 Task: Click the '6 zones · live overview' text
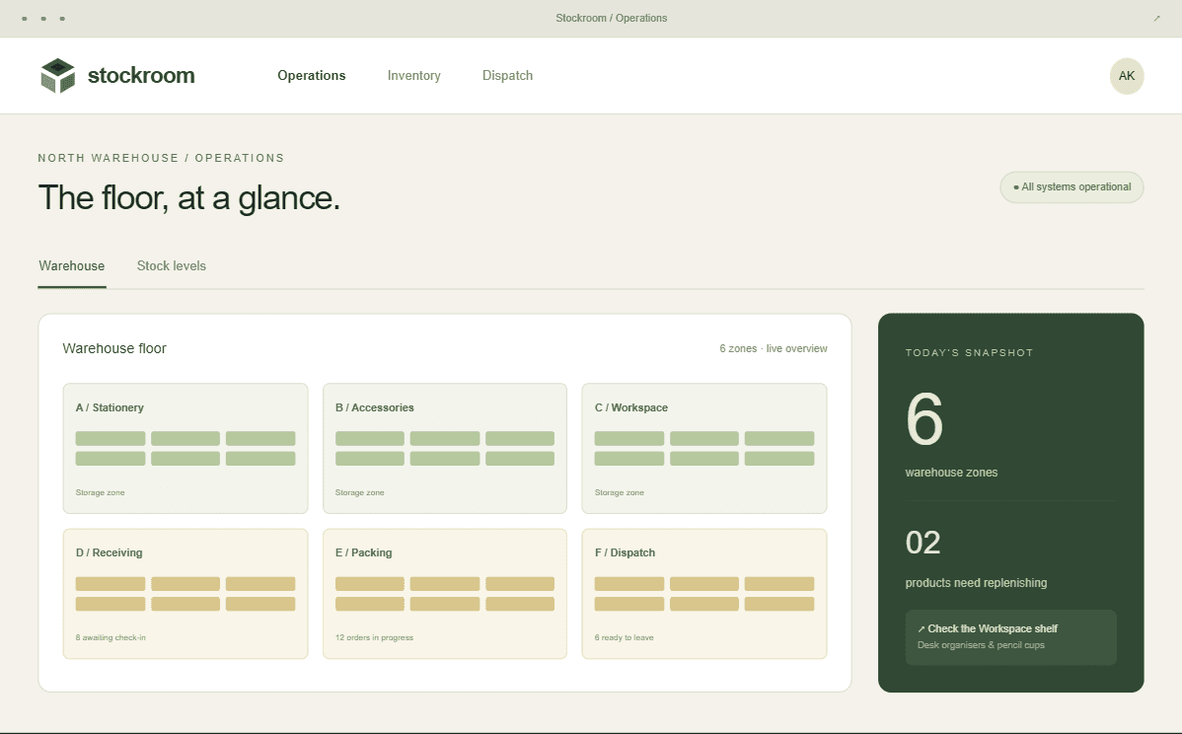[x=774, y=348]
